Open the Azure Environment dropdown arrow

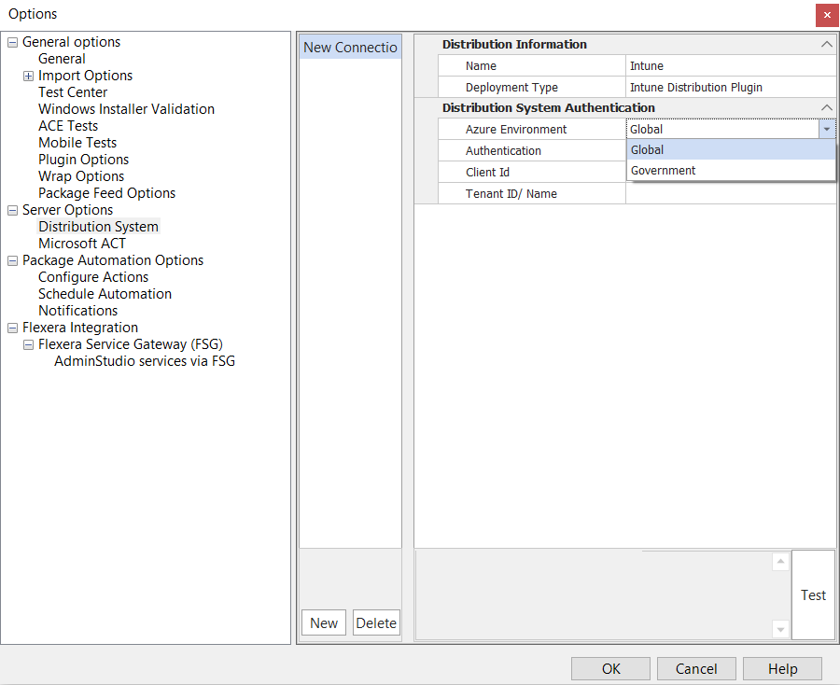click(828, 129)
